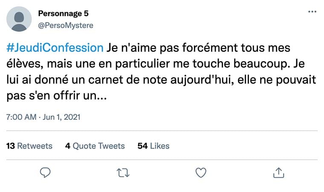Open the Personnage 5 display name

coord(64,14)
